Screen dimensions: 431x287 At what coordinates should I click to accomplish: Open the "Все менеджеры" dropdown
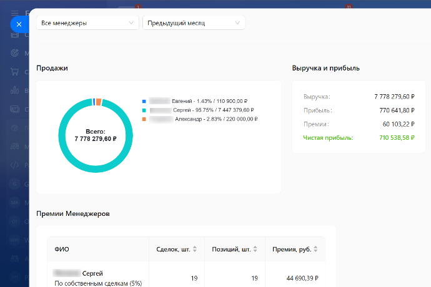[87, 23]
